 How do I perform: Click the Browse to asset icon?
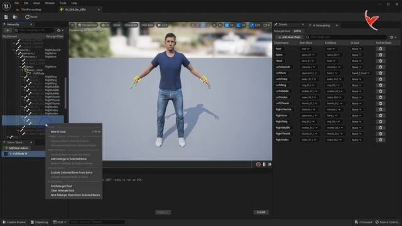coord(15,17)
